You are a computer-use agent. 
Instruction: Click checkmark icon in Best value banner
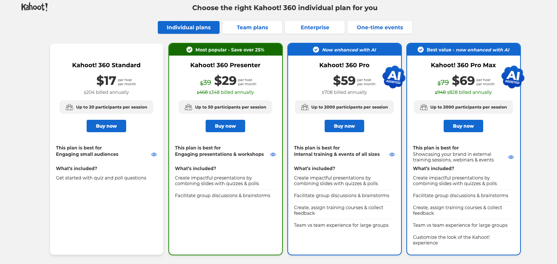pyautogui.click(x=421, y=50)
